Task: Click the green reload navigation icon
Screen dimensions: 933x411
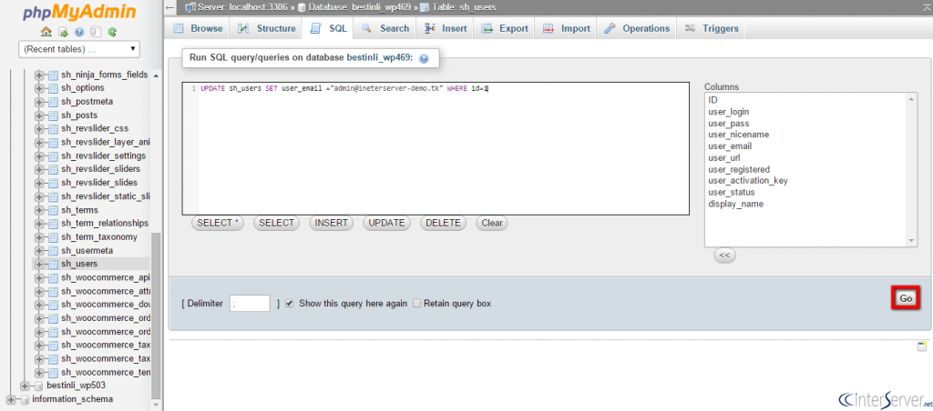Action: point(112,31)
